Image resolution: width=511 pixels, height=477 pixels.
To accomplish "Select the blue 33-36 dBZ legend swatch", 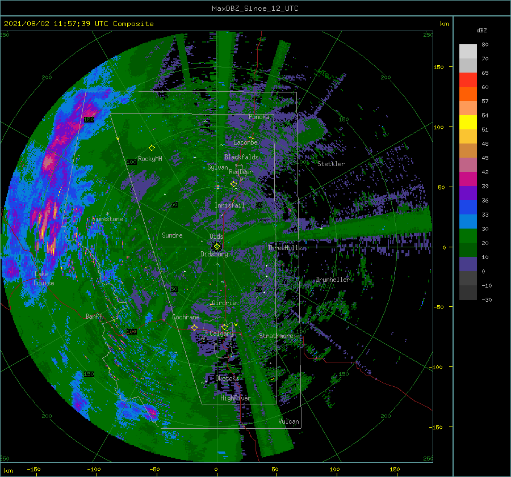I will pyautogui.click(x=468, y=207).
